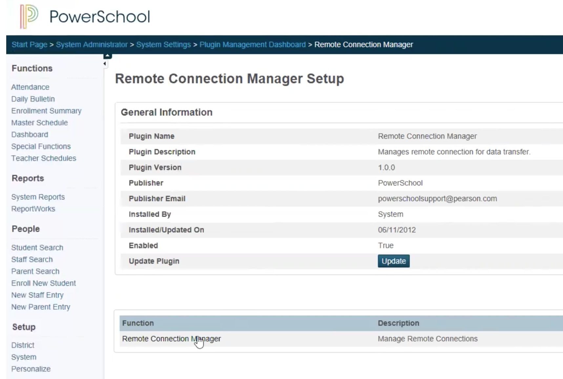Open System setup link
This screenshot has height=379, width=563.
[24, 357]
